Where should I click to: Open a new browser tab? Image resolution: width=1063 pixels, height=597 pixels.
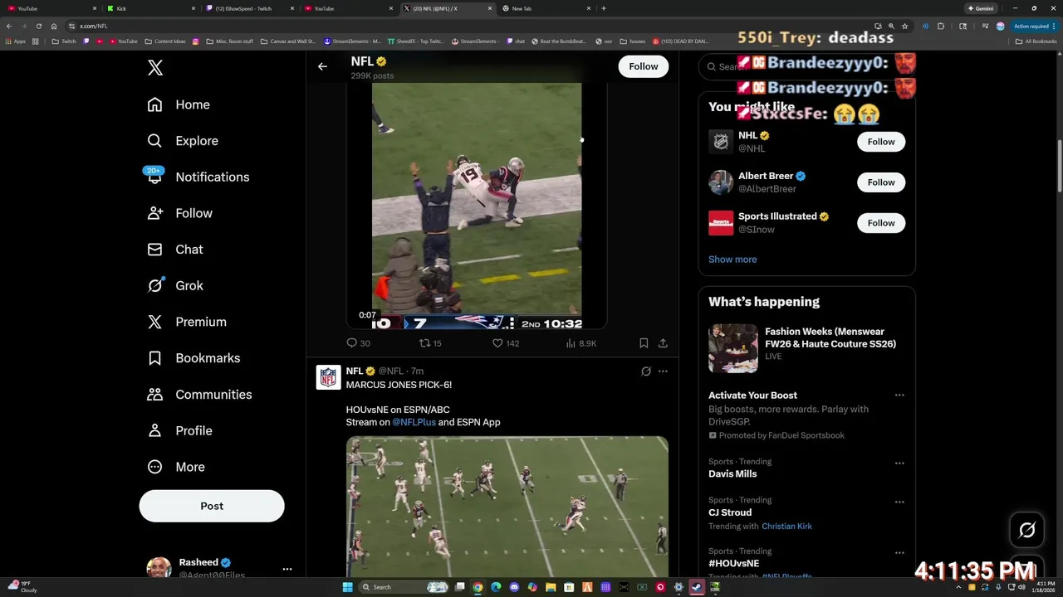604,8
